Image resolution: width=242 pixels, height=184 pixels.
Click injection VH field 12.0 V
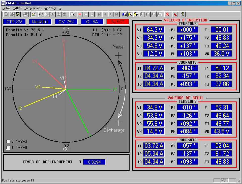[154, 54]
